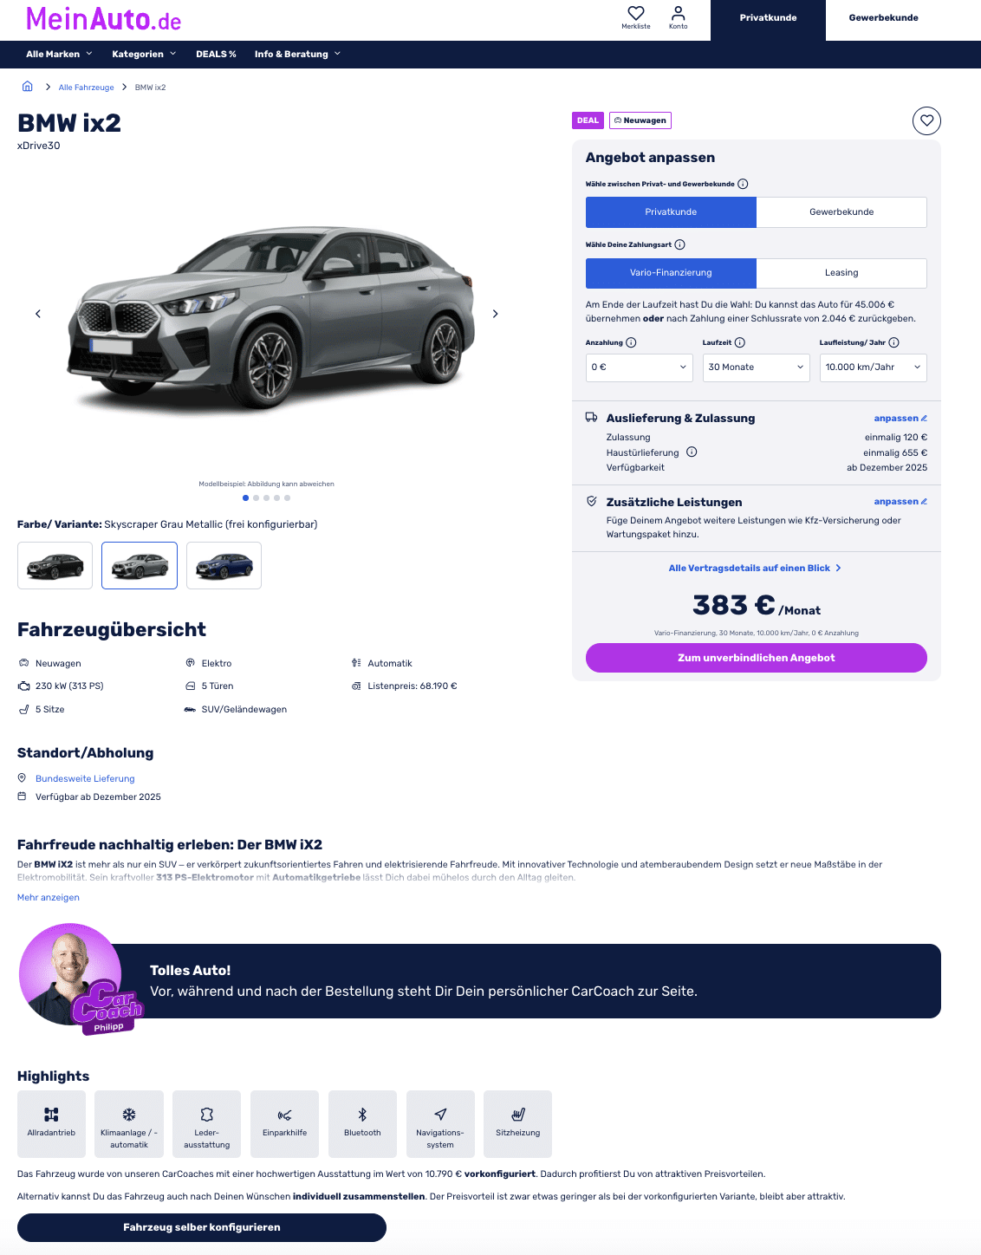Open the Merkliste heart icon in header
This screenshot has height=1255, width=981.
pos(635,17)
